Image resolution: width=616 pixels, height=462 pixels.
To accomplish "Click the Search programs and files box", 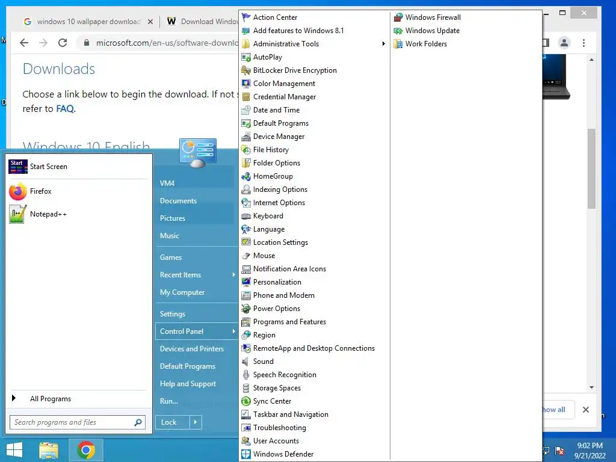I will (x=78, y=422).
